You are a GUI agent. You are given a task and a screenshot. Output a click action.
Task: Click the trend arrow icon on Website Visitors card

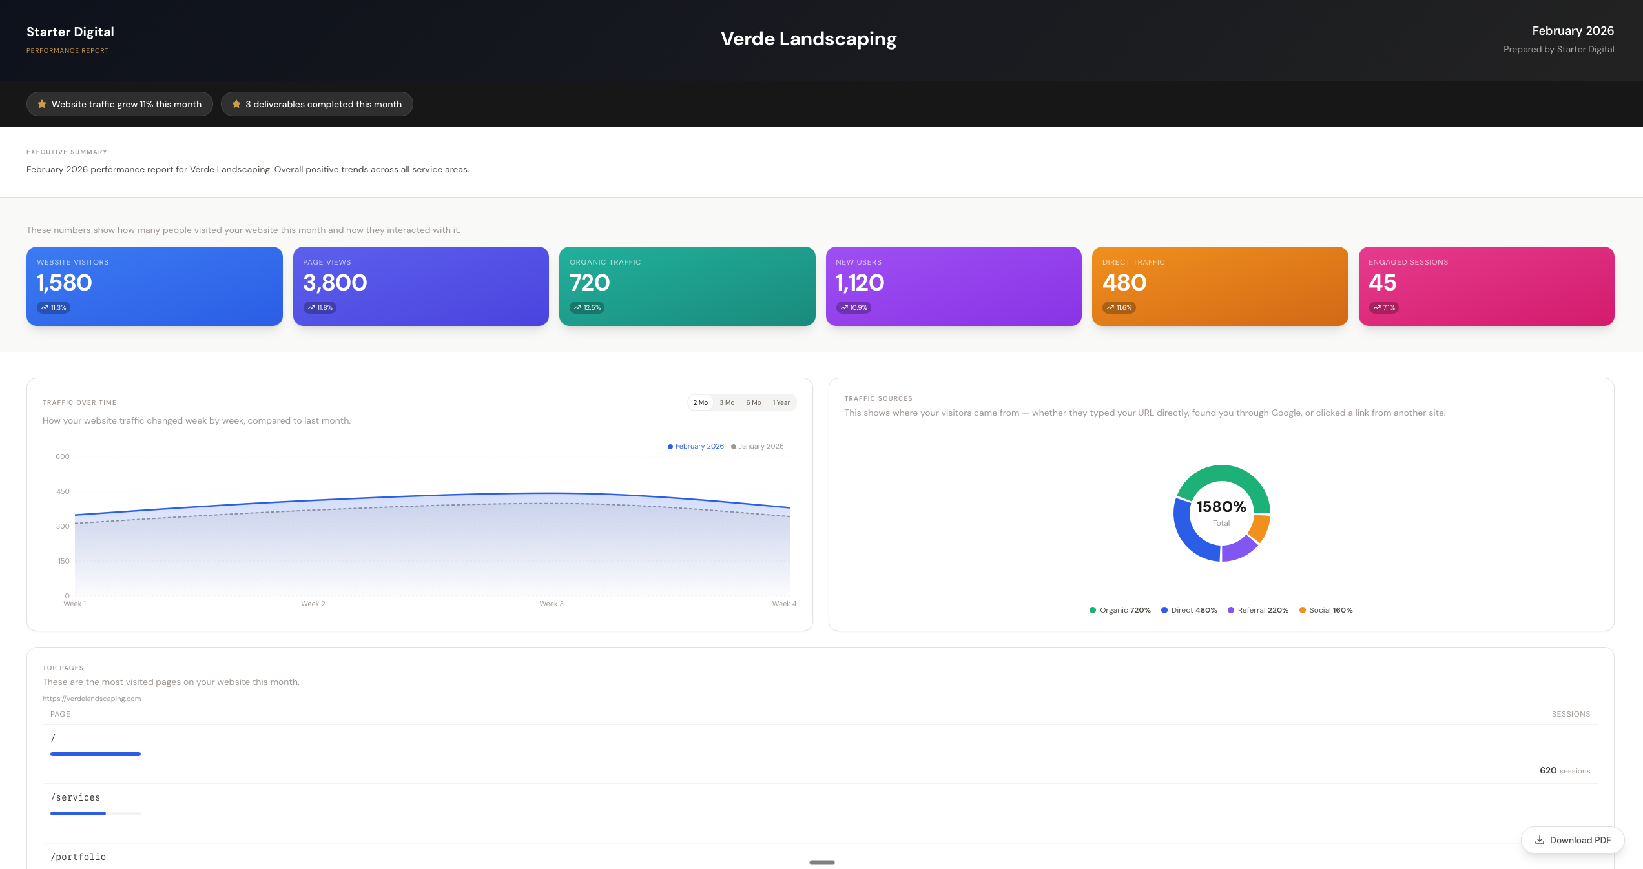(x=45, y=308)
